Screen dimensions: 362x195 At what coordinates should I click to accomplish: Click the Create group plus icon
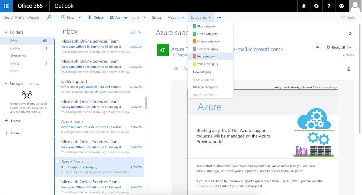click(x=6, y=133)
